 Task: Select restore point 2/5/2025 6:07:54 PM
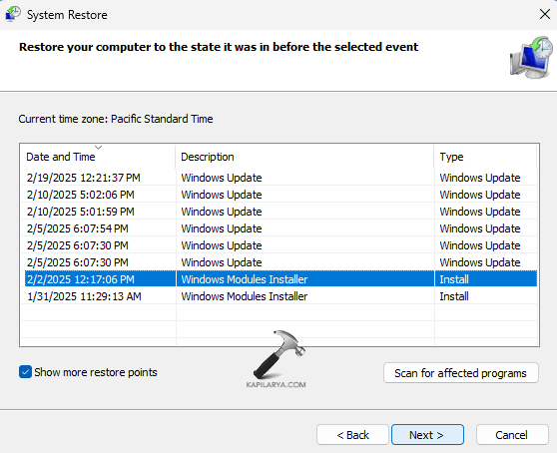[278, 228]
